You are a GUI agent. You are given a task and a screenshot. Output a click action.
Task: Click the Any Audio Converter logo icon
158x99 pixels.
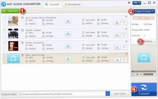point(4,4)
